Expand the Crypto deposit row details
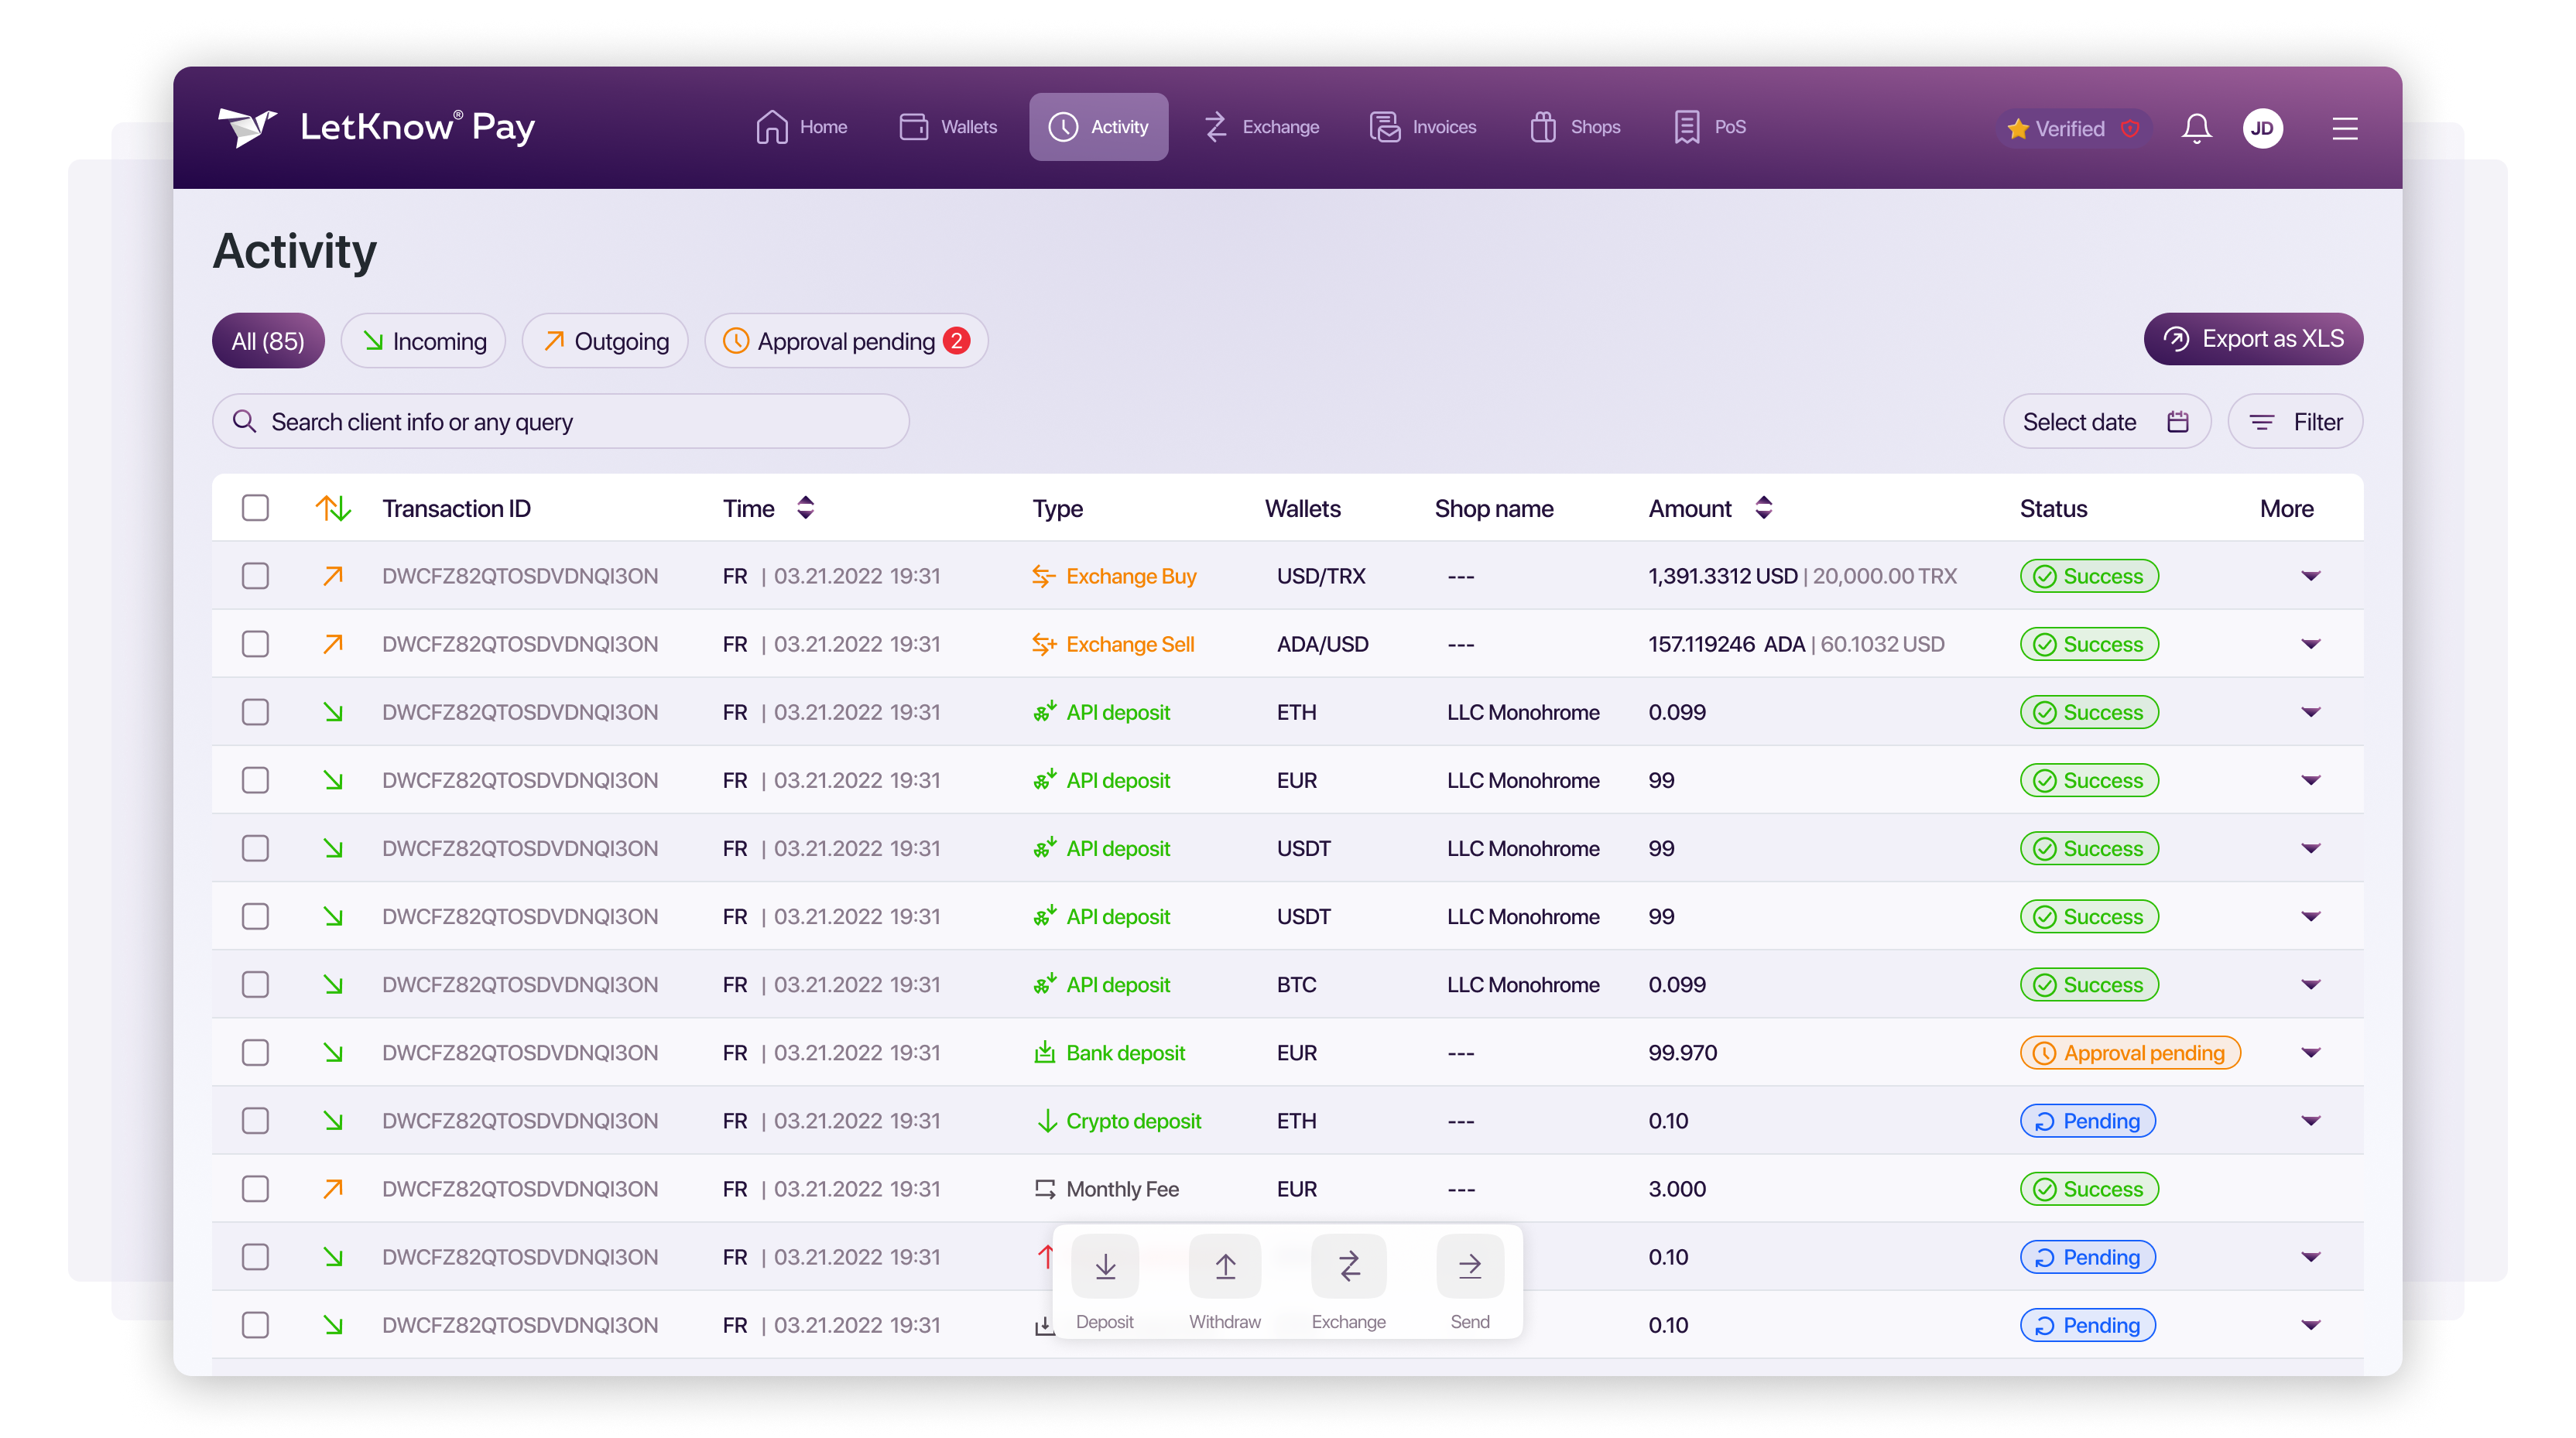This screenshot has width=2576, height=1438. click(2310, 1120)
